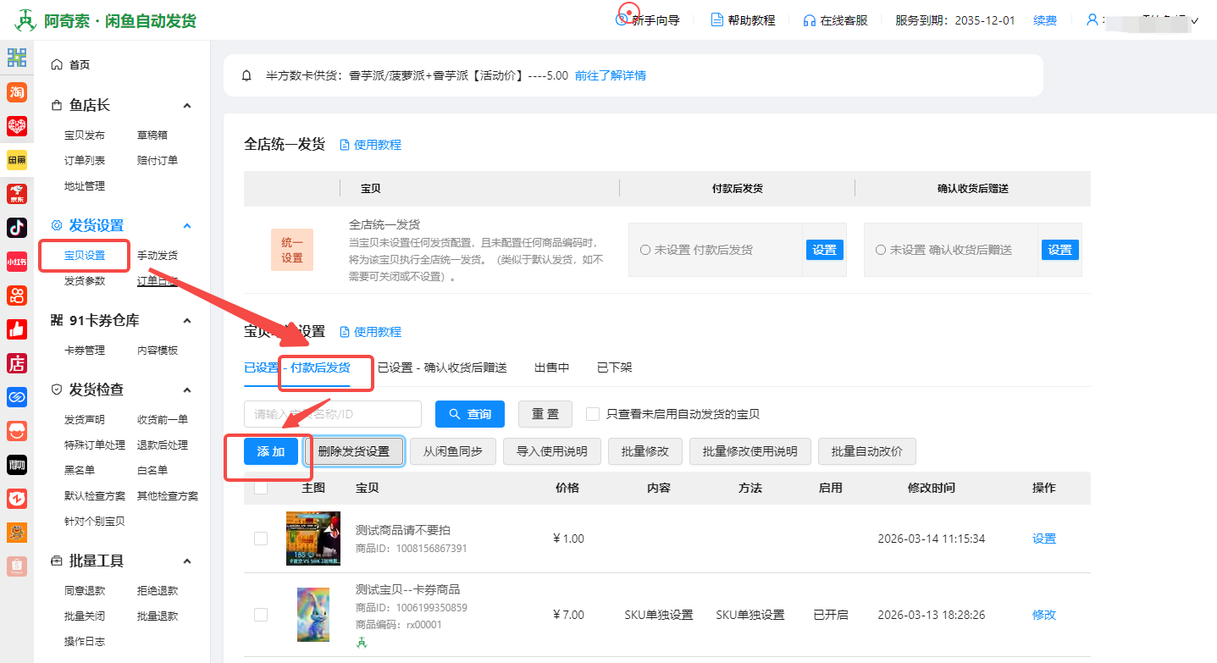Click 设置 link for 测试商品请不要拍
The height and width of the screenshot is (663, 1217).
1044,539
